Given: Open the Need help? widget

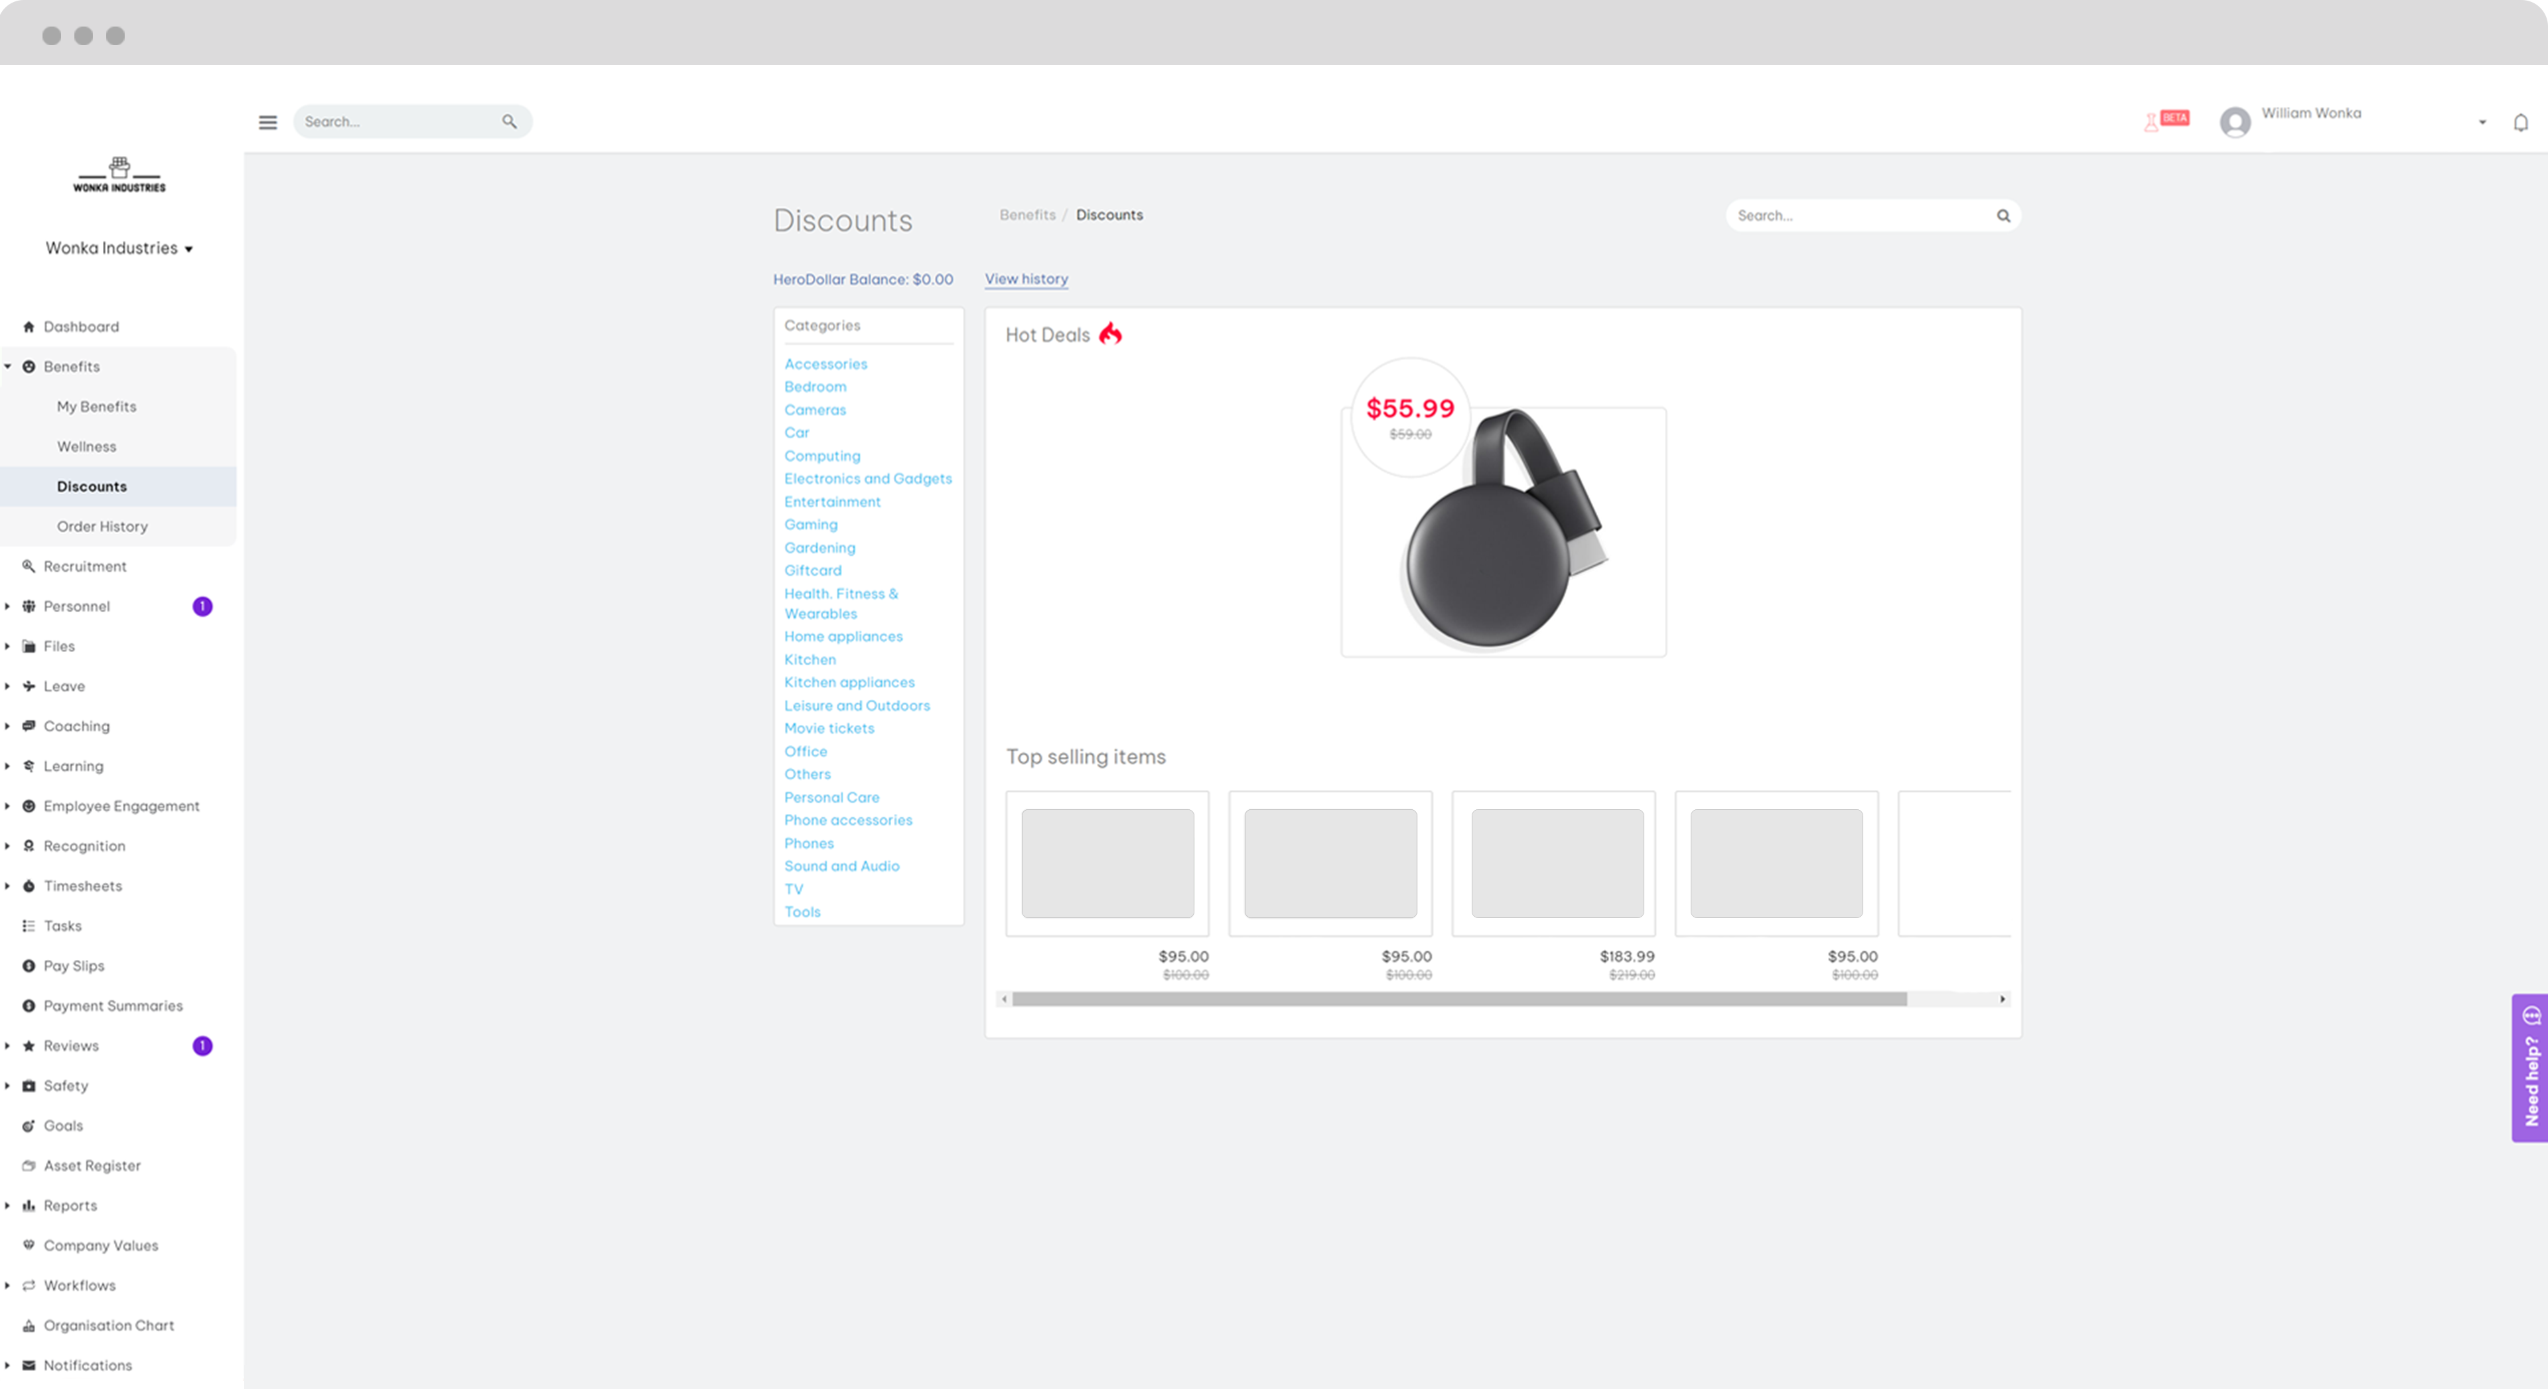Looking at the screenshot, I should [x=2530, y=1068].
